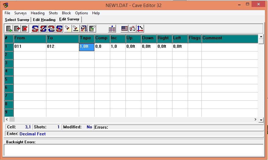Click the blue columns with arrow icon
Viewport: 268px width, 160px height.
point(112,29)
